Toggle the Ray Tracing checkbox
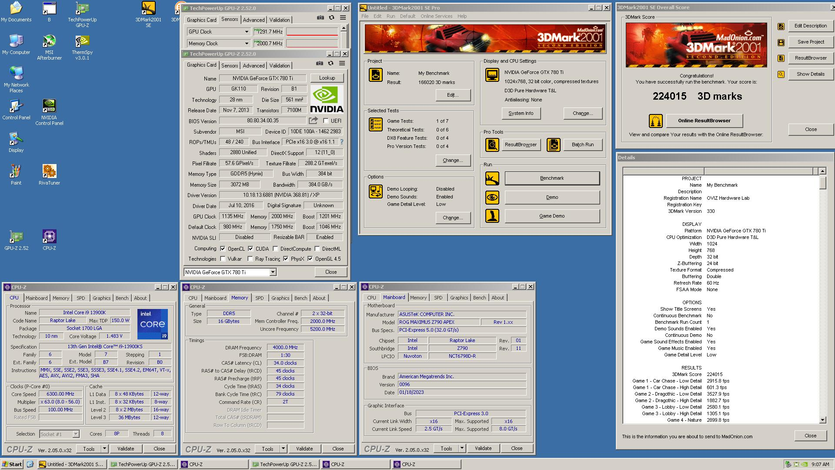Screen dimensions: 835x470 [x=250, y=259]
